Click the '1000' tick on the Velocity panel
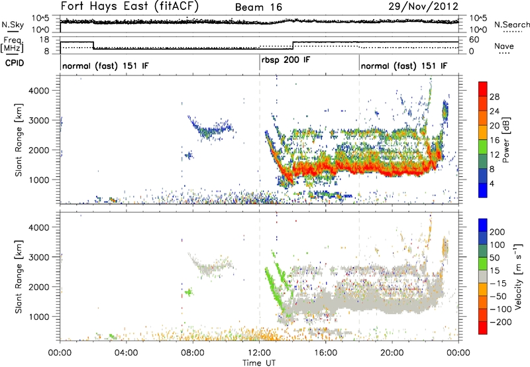Screen dimensions: 530x367 pyautogui.click(x=38, y=317)
